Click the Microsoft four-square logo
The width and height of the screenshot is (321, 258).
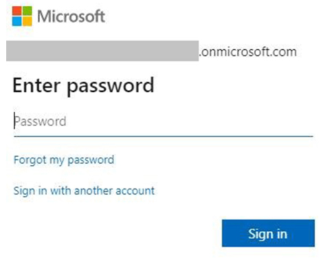[x=22, y=16]
